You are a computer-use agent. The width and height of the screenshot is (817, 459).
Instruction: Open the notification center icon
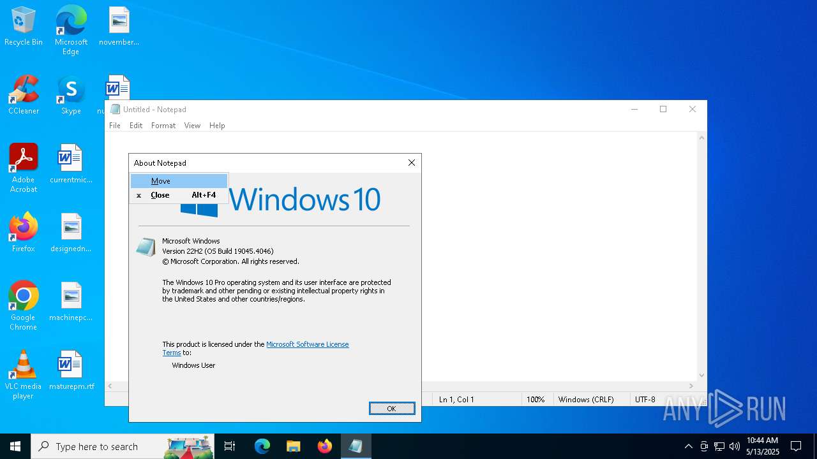796,446
